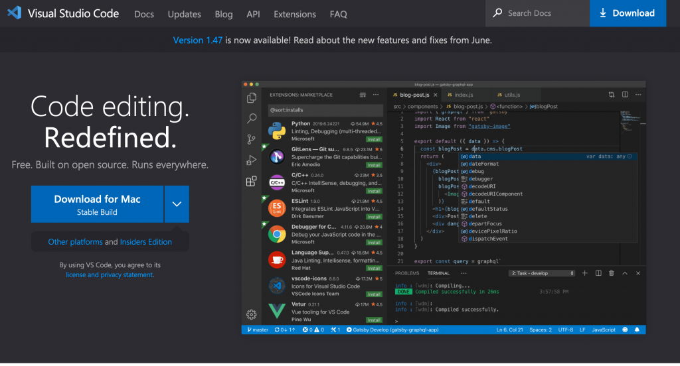Screen dimensions: 680x366
Task: Click the Language Support Java icon
Action: pyautogui.click(x=277, y=260)
